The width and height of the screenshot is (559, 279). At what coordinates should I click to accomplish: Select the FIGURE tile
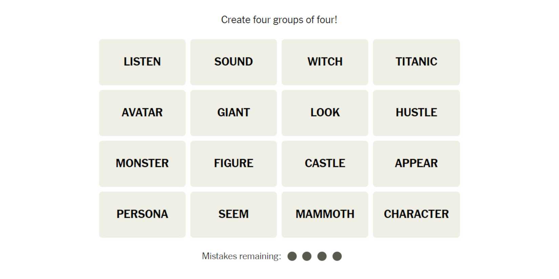point(233,163)
